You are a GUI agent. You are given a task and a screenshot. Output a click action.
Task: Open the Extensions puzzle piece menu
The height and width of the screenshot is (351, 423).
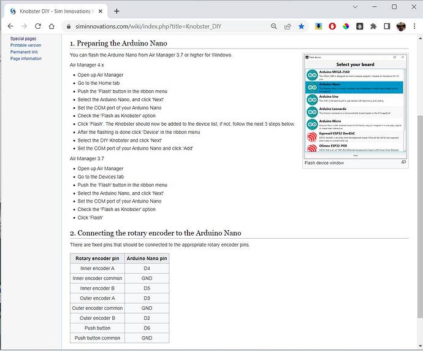373,26
